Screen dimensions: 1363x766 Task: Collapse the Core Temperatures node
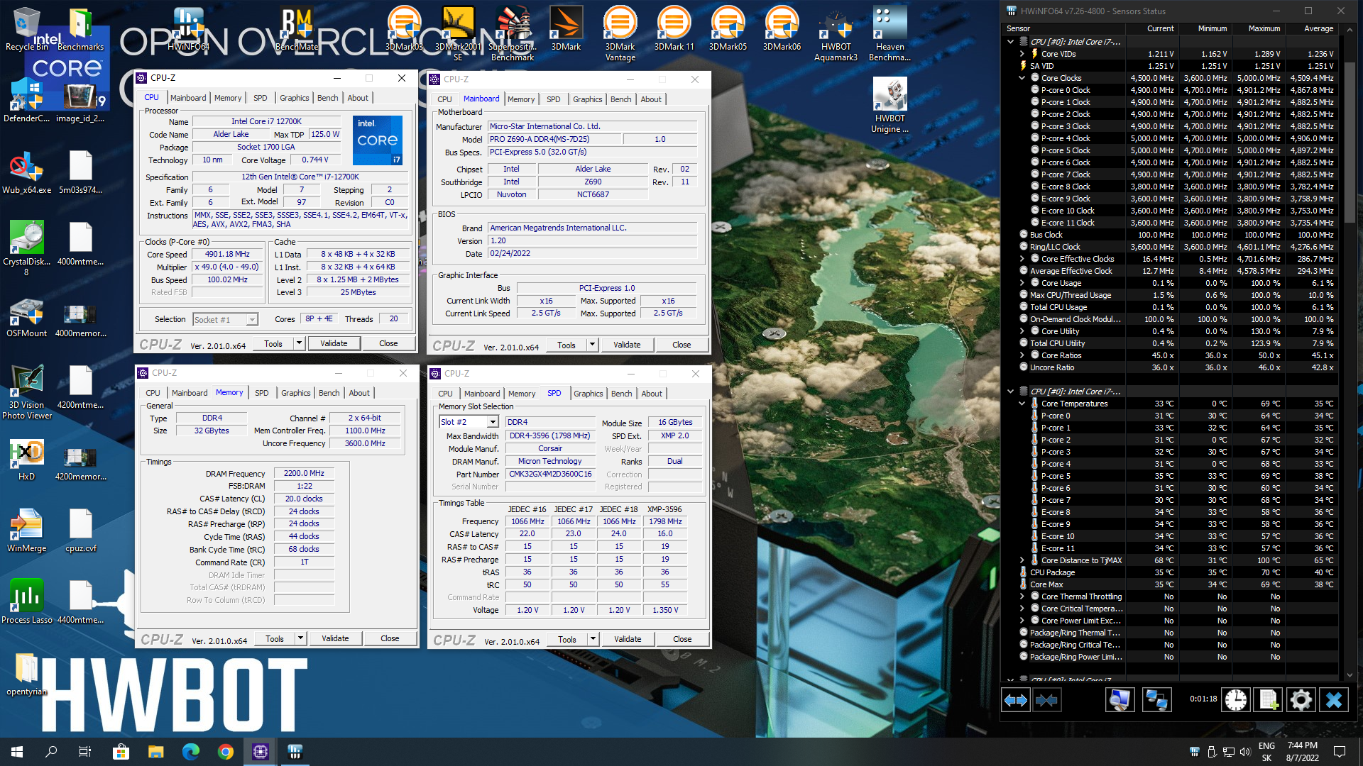[x=1022, y=404]
